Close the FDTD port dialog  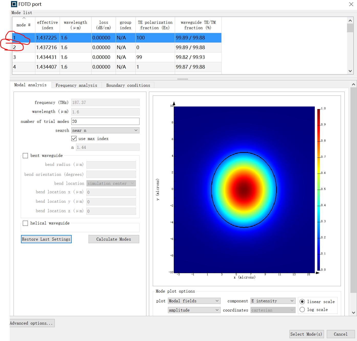pos(351,4)
